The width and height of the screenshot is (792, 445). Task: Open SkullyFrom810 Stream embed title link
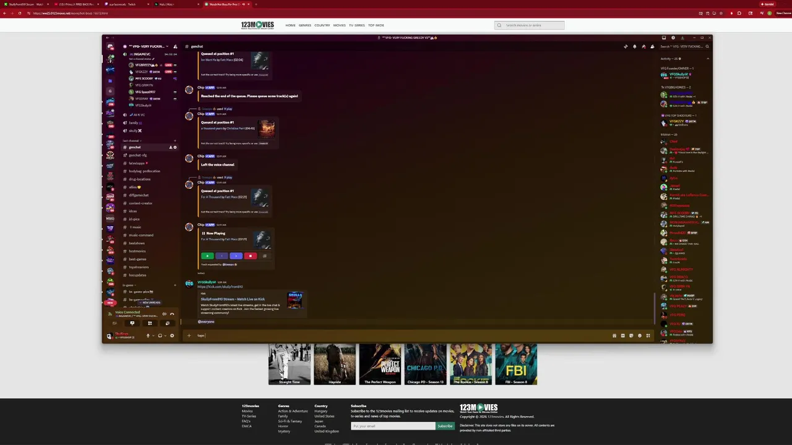tap(233, 299)
